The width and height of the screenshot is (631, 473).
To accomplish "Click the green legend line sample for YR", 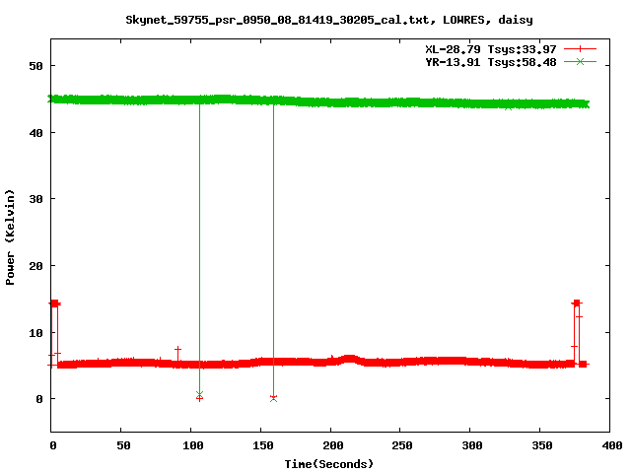I will [x=580, y=61].
